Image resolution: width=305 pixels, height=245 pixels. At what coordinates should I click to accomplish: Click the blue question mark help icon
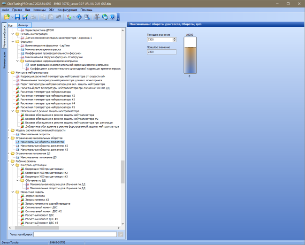[x=113, y=17]
